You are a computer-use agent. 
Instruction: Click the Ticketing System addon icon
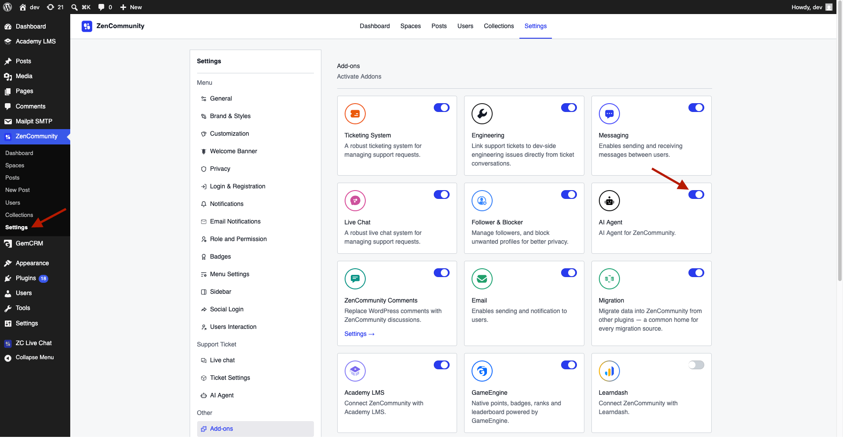tap(355, 114)
